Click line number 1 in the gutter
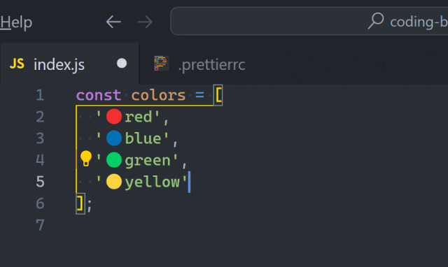448x267 pixels. pyautogui.click(x=41, y=95)
